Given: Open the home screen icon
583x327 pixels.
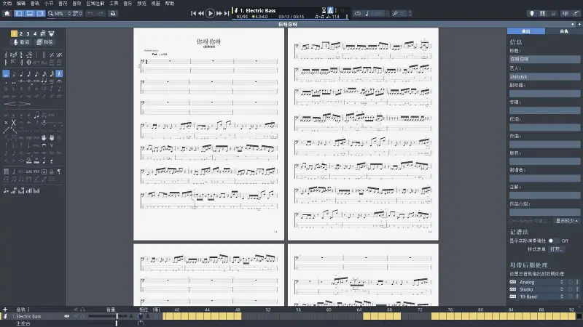Looking at the screenshot, I should pyautogui.click(x=7, y=13).
